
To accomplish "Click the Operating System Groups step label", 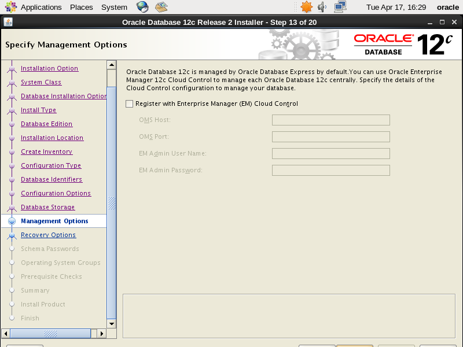I will [61, 263].
